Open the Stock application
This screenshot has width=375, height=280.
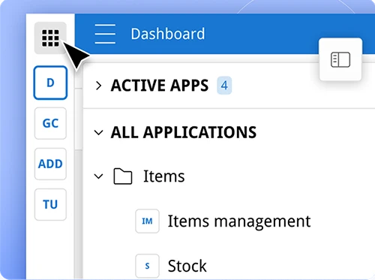tap(187, 266)
